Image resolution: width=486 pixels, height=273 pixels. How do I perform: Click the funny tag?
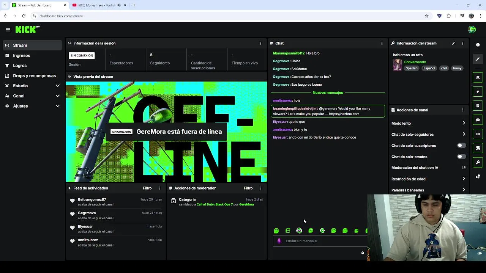[457, 68]
